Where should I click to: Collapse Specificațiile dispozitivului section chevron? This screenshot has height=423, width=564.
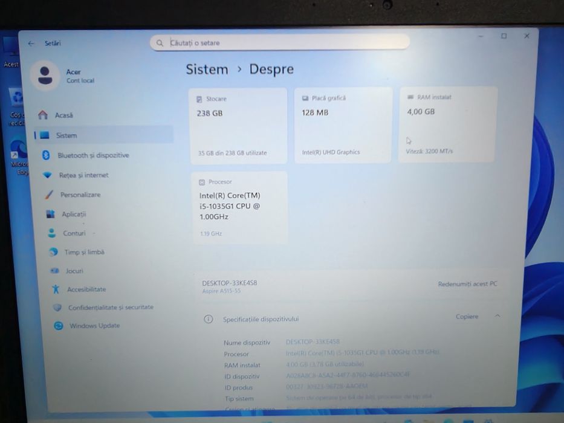click(x=498, y=316)
